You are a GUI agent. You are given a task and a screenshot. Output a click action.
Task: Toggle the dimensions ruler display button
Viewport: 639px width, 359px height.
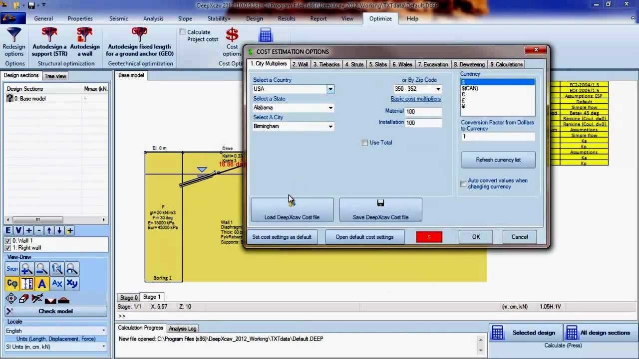click(x=27, y=284)
